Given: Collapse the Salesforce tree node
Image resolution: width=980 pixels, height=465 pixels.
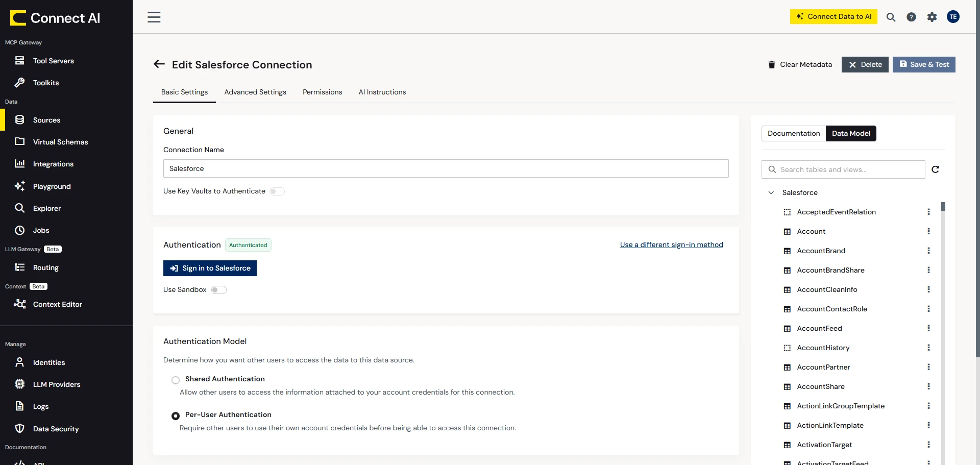Looking at the screenshot, I should click(x=771, y=192).
